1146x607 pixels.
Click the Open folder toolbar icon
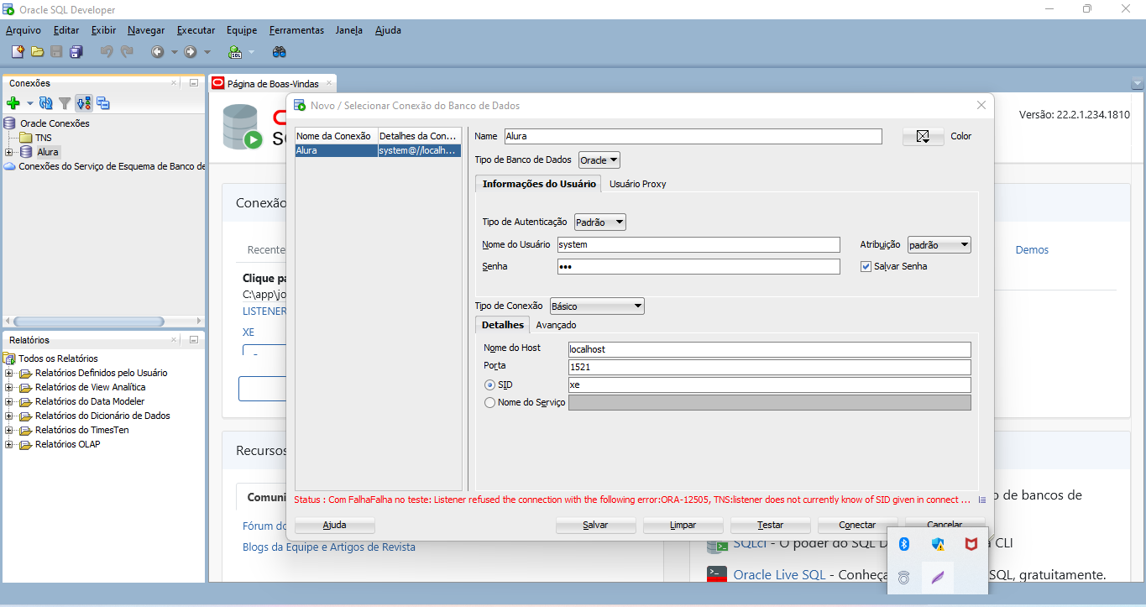click(37, 52)
